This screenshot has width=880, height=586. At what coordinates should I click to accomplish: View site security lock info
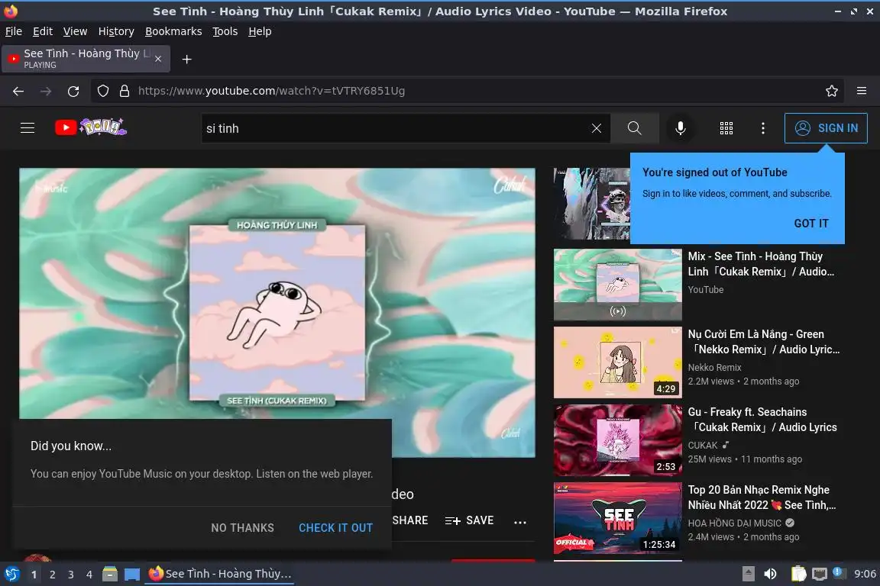[x=125, y=91]
